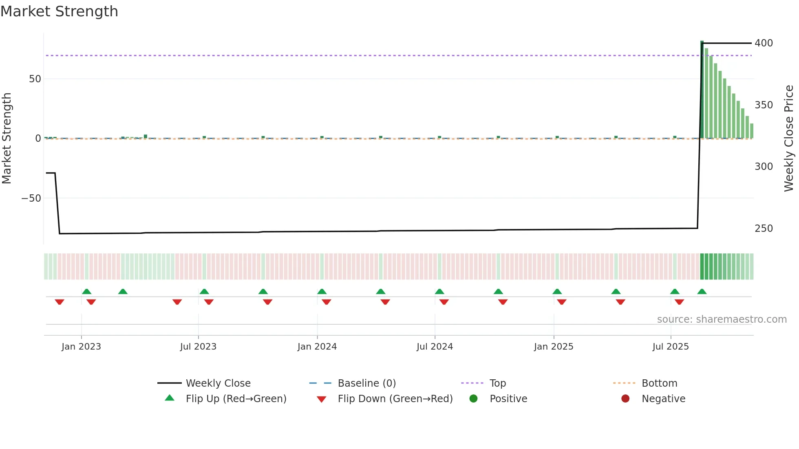Click the '350' tick on Weekly Close Price axis
Viewport: 799px width, 449px height.
764,105
